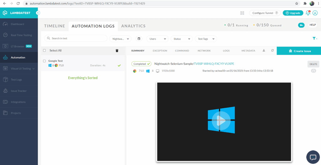Expand the Users dropdown filter
Screen dimensions: 321x165
click(157, 39)
